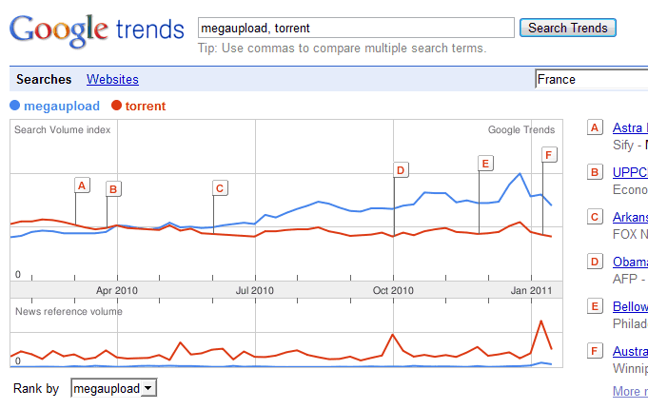Switch to the Websites tab

pyautogui.click(x=112, y=79)
